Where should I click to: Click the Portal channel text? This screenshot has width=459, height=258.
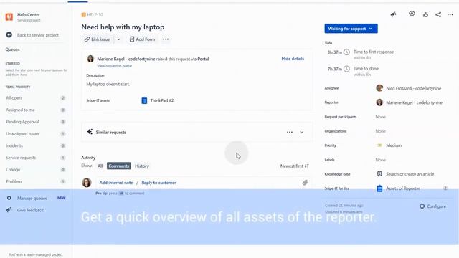tap(203, 59)
